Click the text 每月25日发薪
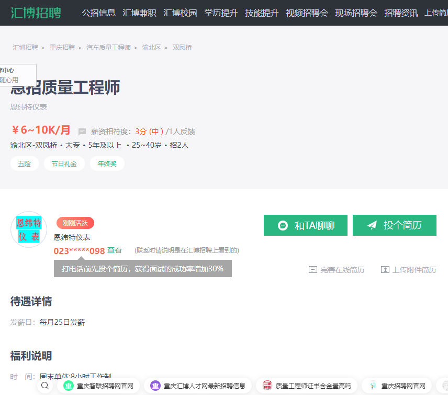 pyautogui.click(x=62, y=322)
